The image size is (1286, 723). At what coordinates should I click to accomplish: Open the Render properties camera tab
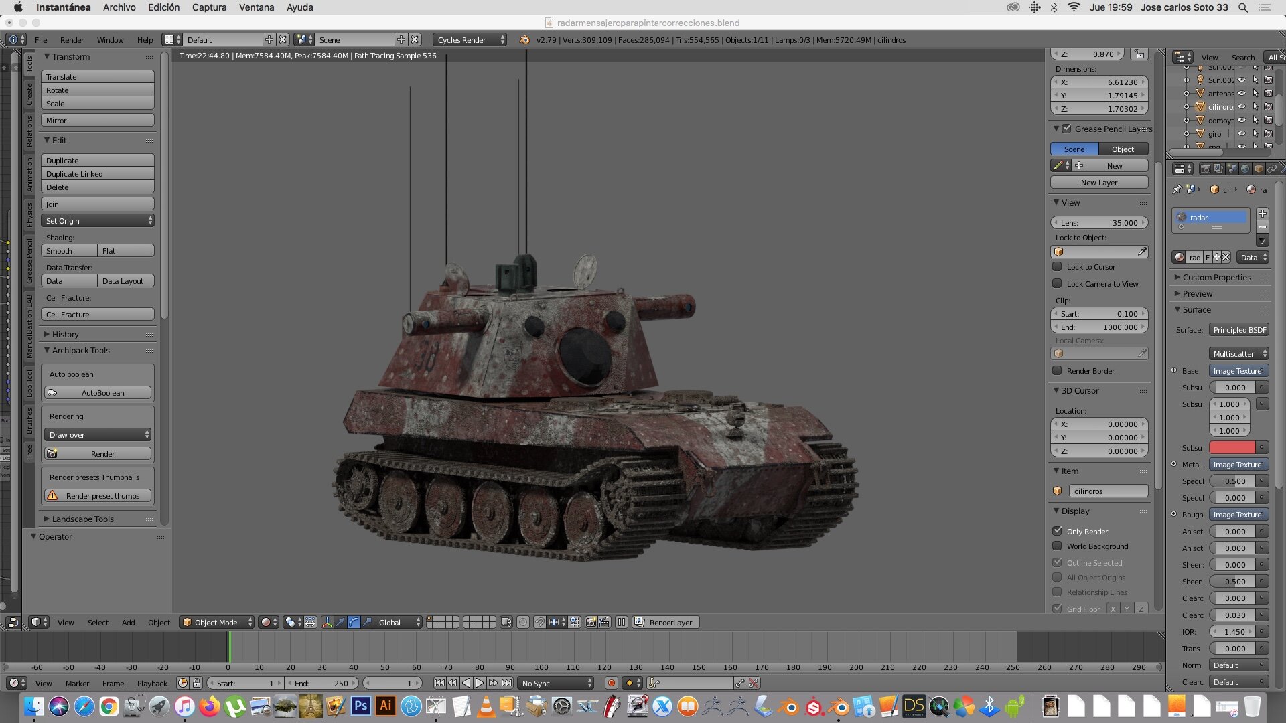coord(1205,169)
